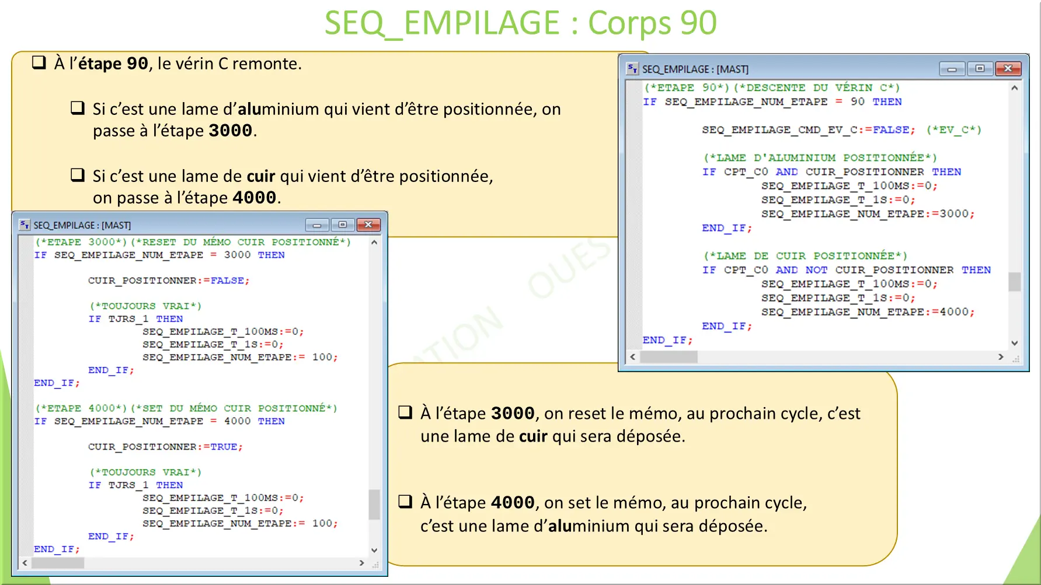The width and height of the screenshot is (1041, 585).
Task: Check the box beside the lame d'aluminium bullet
Action: [x=76, y=108]
